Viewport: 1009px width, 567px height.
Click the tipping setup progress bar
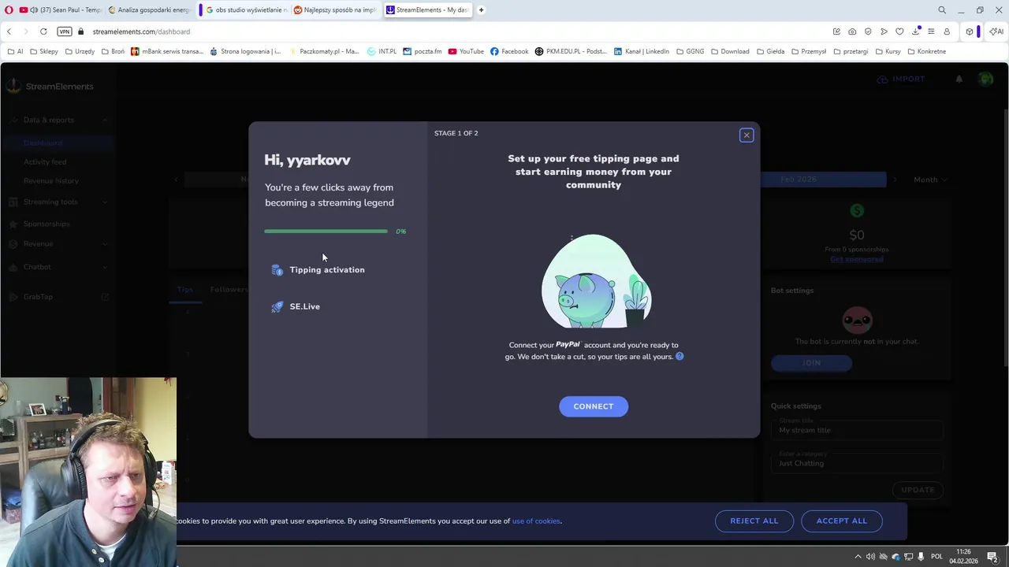(x=326, y=232)
